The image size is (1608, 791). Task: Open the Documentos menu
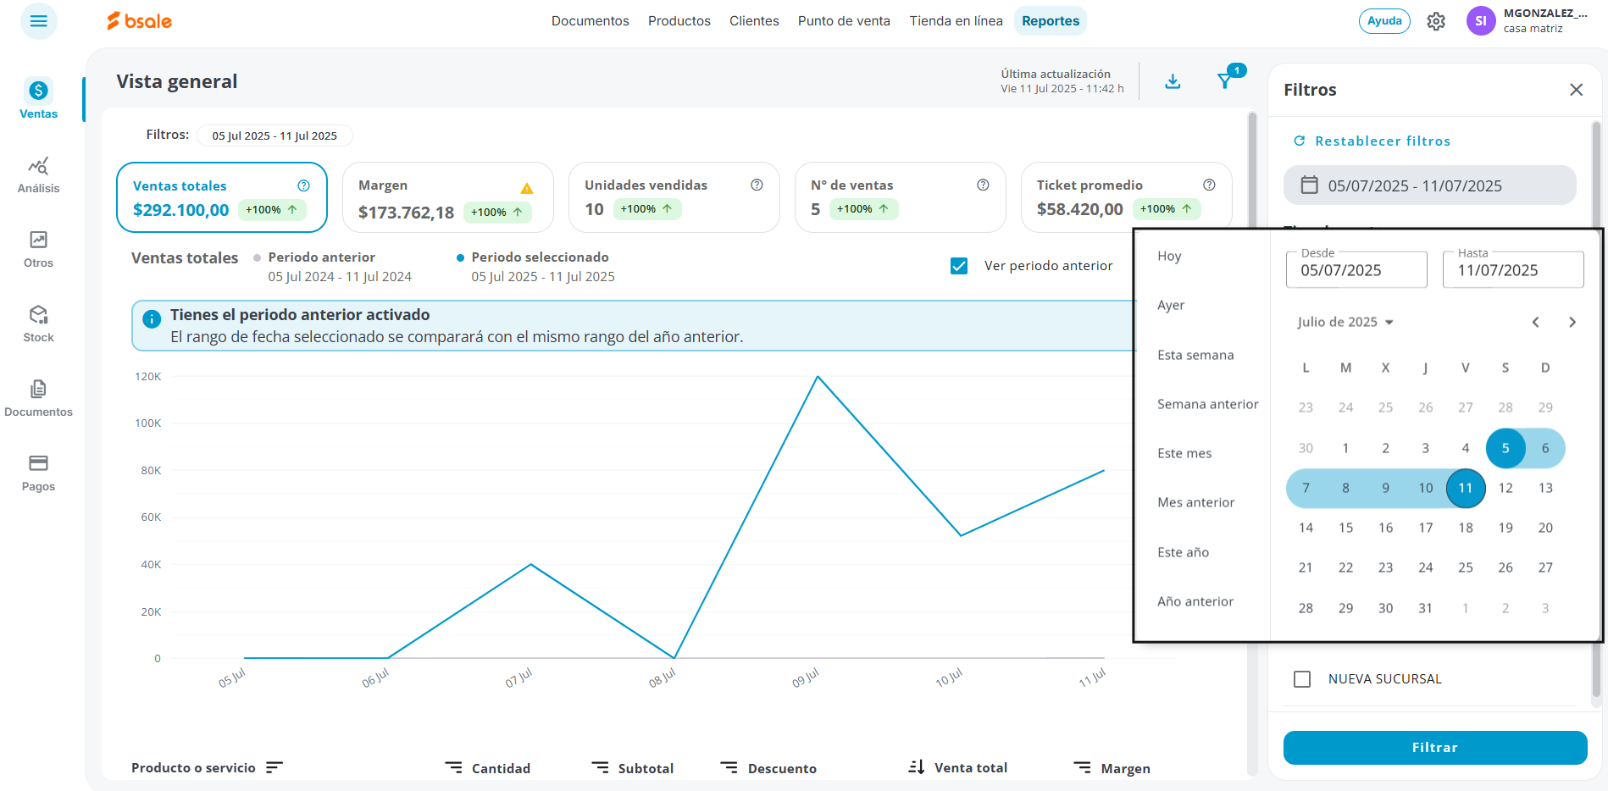[591, 21]
